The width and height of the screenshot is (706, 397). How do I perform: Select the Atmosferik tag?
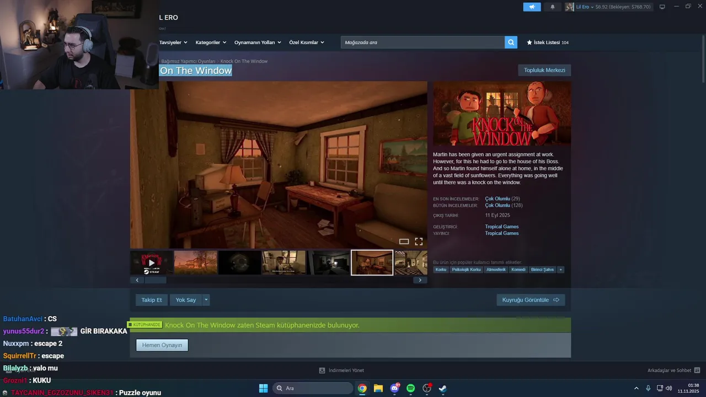[x=496, y=270]
